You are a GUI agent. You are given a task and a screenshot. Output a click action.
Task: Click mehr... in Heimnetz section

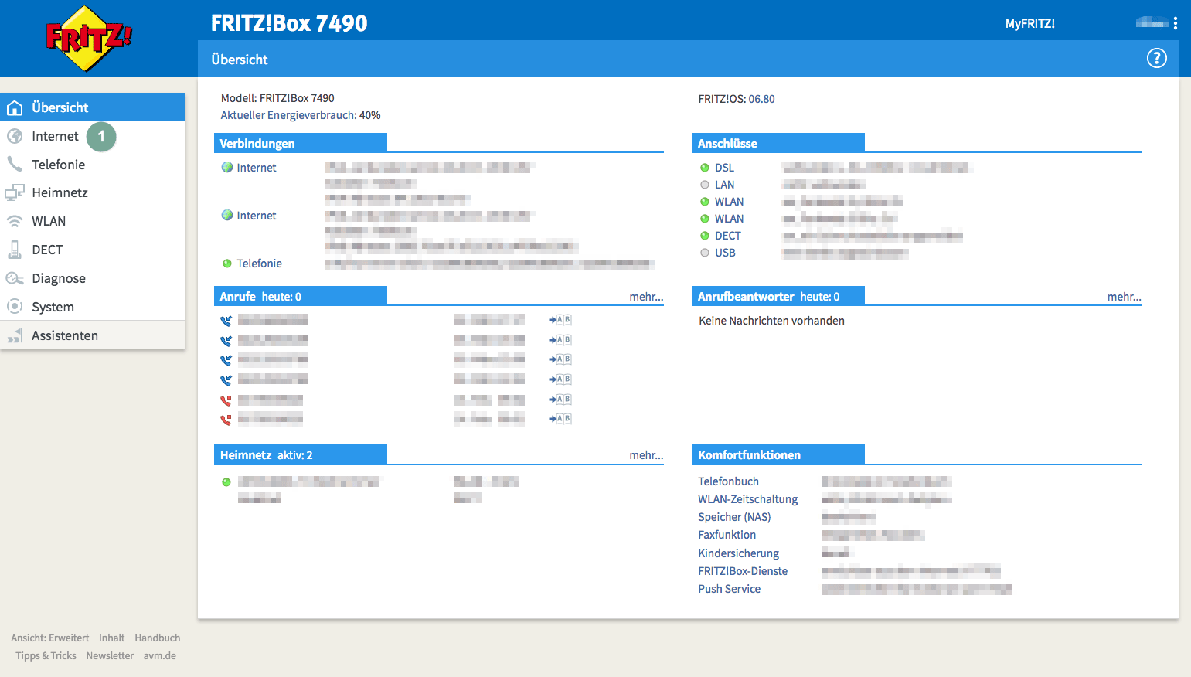646,455
